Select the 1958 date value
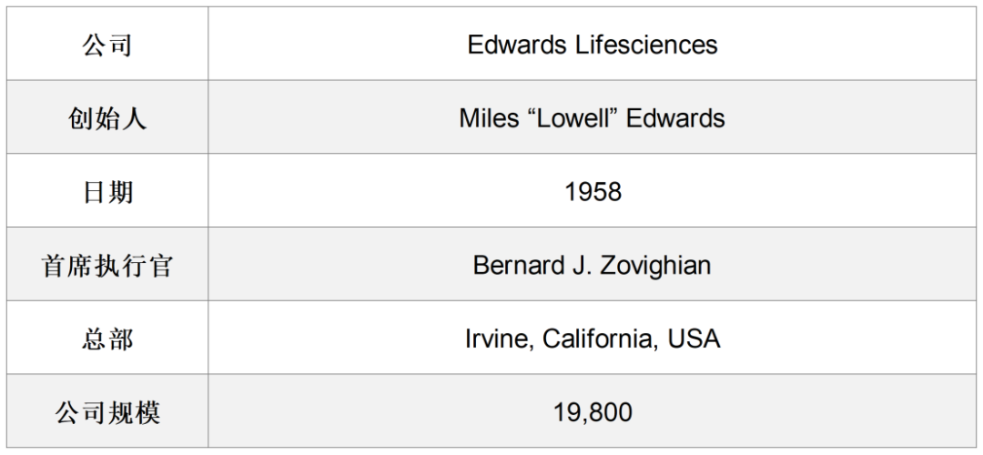This screenshot has width=983, height=455. point(593,191)
